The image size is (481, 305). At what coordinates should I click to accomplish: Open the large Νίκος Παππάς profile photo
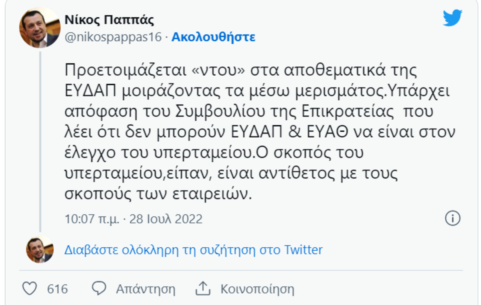[40, 27]
